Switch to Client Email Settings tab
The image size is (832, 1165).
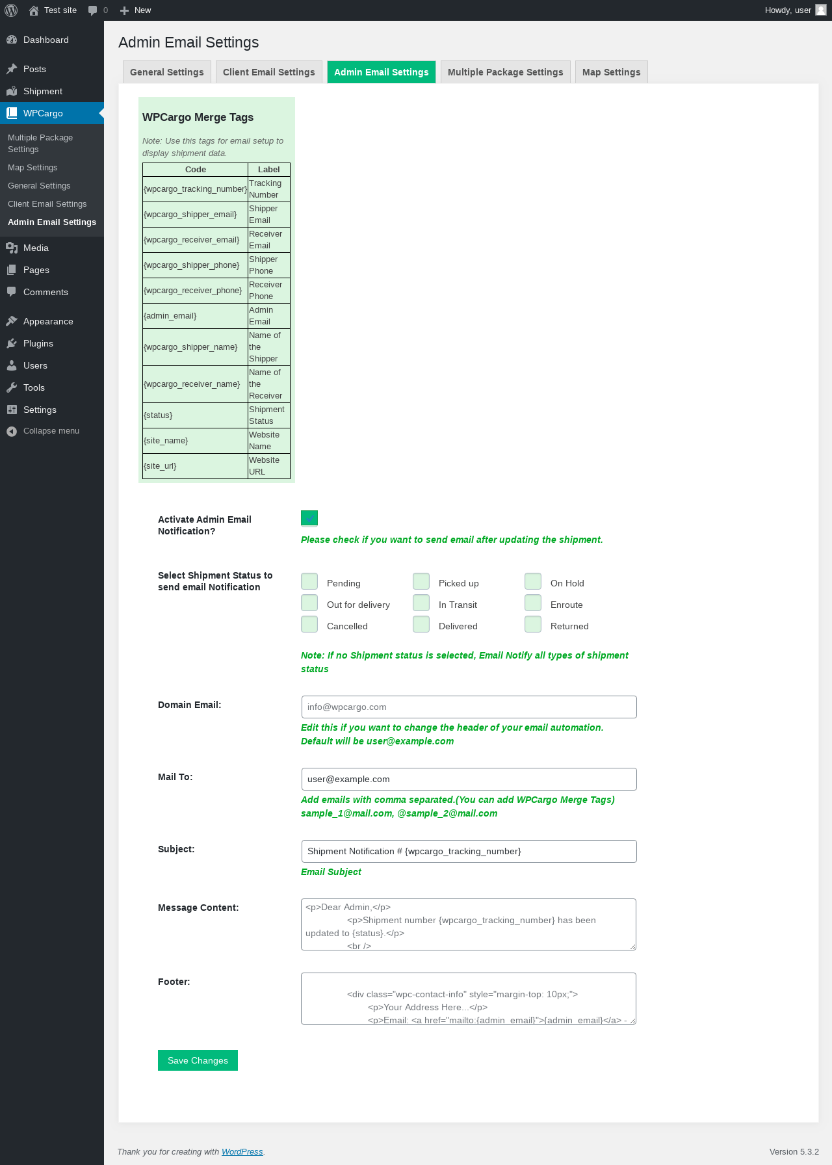(269, 72)
